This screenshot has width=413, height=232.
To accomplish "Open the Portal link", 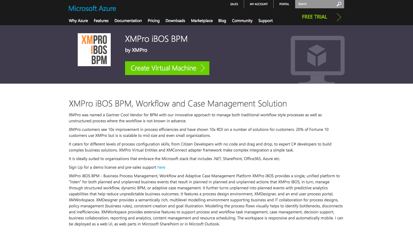I will point(284,4).
